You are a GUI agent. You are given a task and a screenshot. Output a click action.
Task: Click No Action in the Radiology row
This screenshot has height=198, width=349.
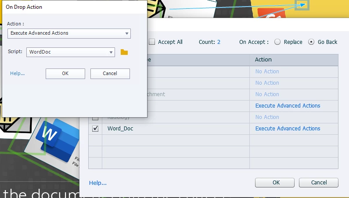pos(267,117)
